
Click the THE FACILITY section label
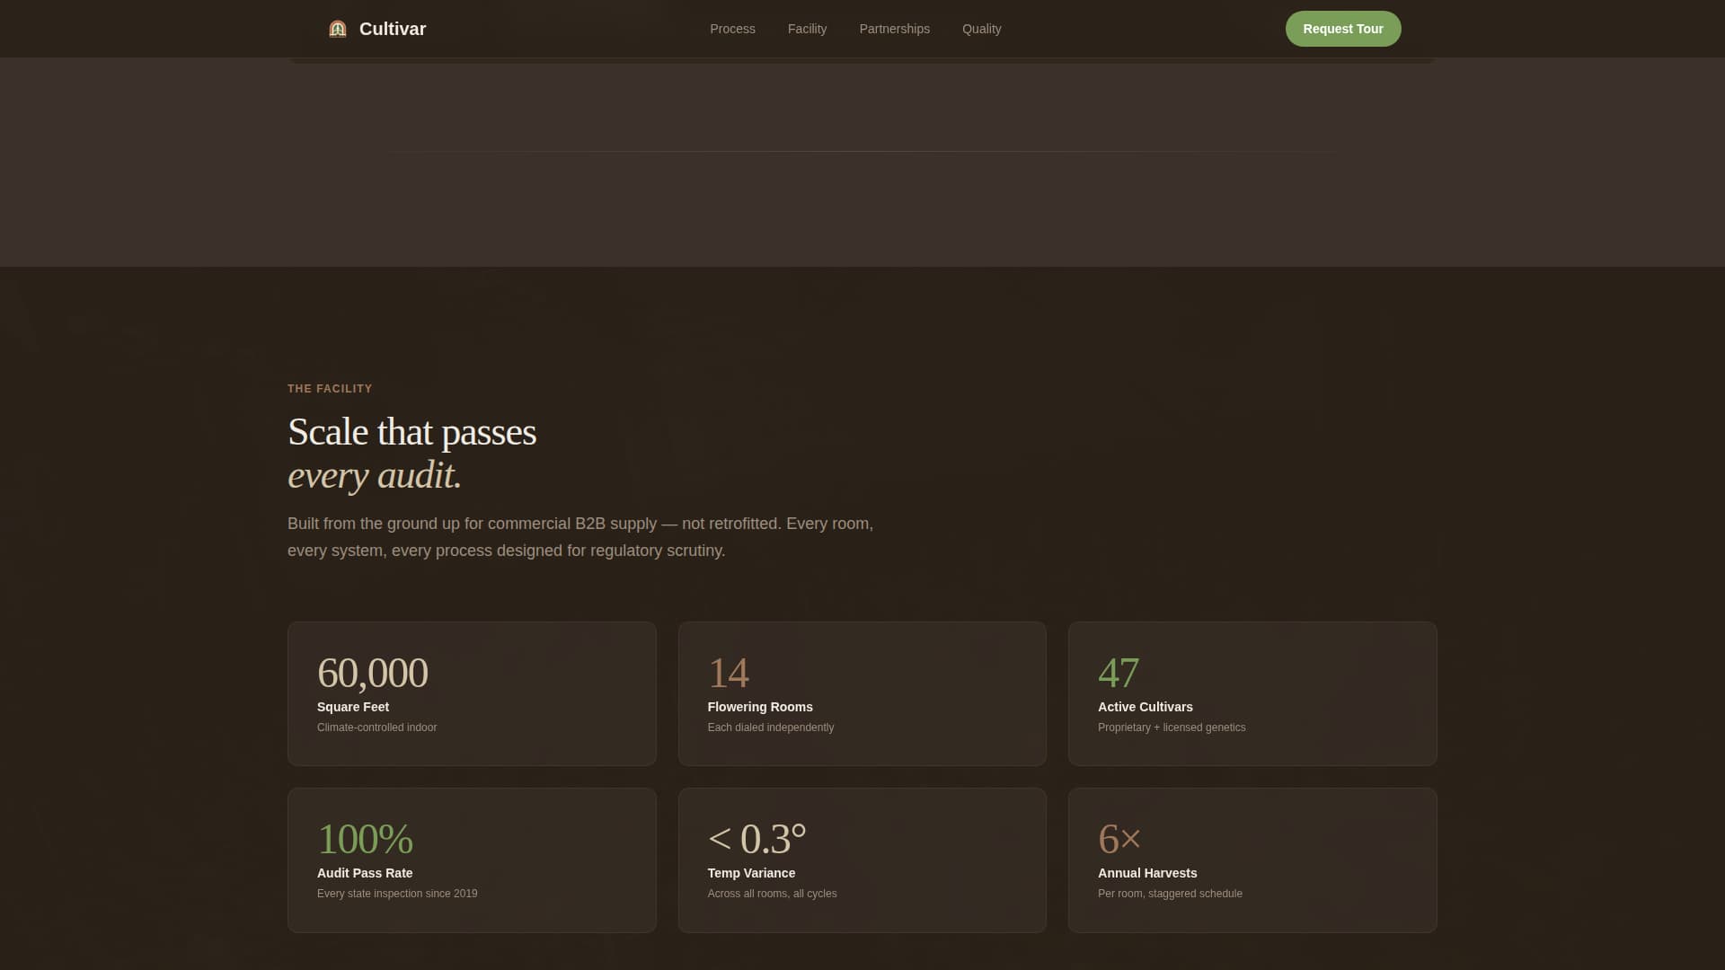(x=330, y=389)
